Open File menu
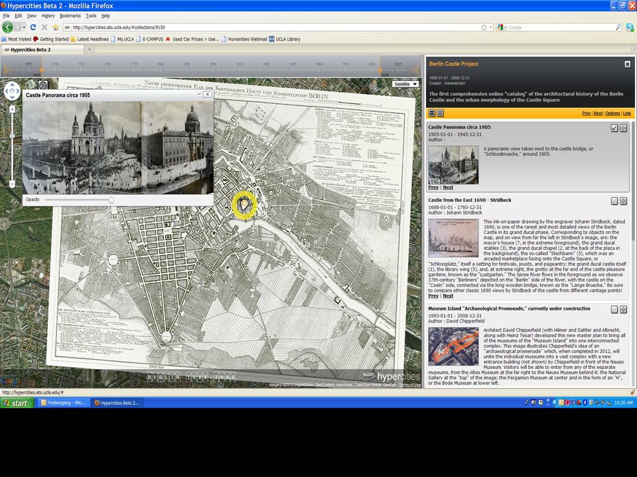The width and height of the screenshot is (637, 477). point(6,16)
